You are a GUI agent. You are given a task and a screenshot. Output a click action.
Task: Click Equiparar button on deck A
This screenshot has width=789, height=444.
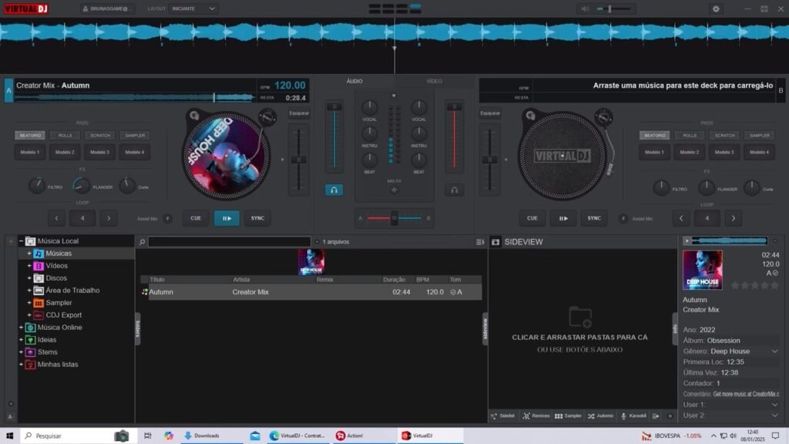click(x=299, y=113)
